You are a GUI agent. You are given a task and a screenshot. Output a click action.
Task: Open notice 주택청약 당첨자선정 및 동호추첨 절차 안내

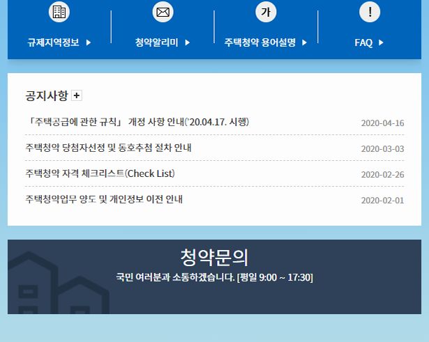[x=108, y=148]
